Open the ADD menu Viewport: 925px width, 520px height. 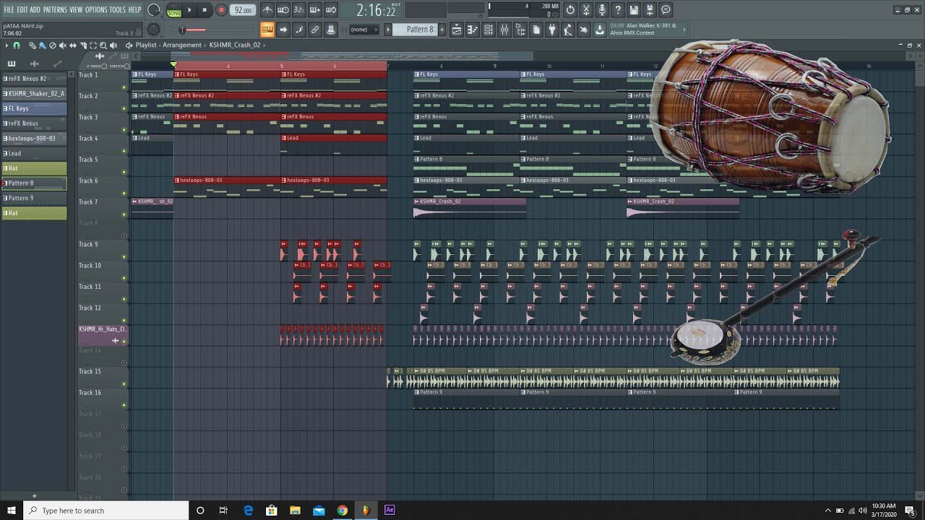35,9
